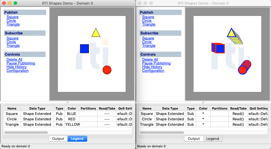Select the red circle in left canvas

tap(107, 70)
